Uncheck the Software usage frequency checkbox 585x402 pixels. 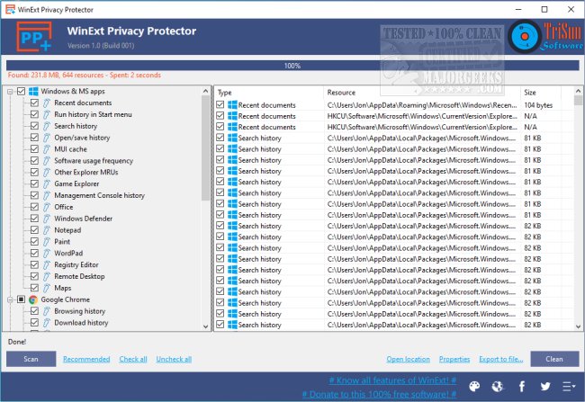tap(34, 161)
